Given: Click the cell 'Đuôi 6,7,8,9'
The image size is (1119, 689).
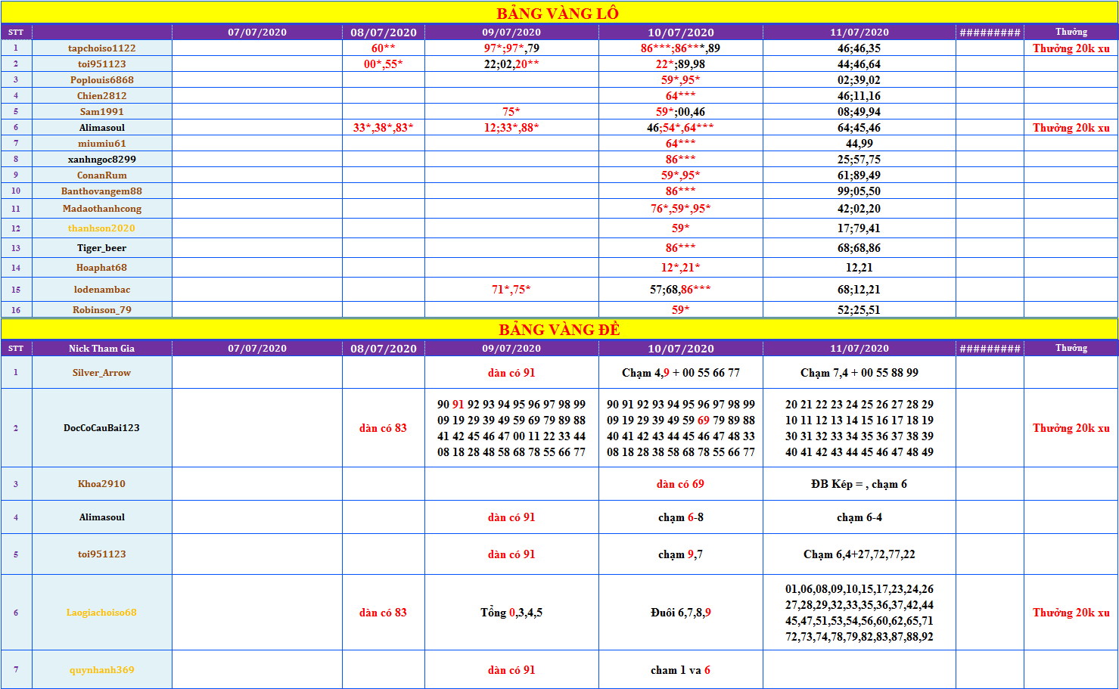Looking at the screenshot, I should coord(681,613).
